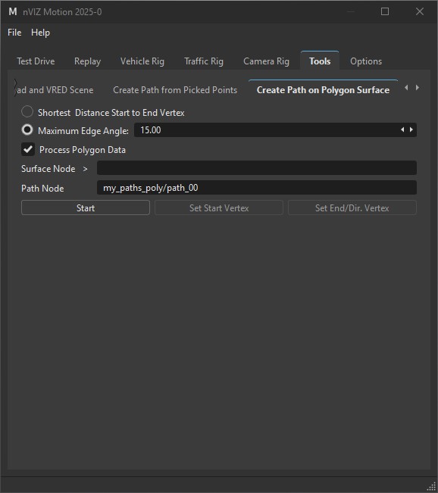The width and height of the screenshot is (438, 493).
Task: Click the Surface Node input field
Action: click(257, 168)
